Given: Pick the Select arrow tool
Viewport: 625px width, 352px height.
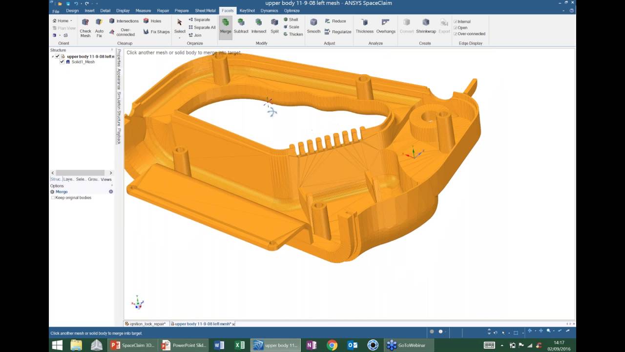Looking at the screenshot, I should (180, 26).
